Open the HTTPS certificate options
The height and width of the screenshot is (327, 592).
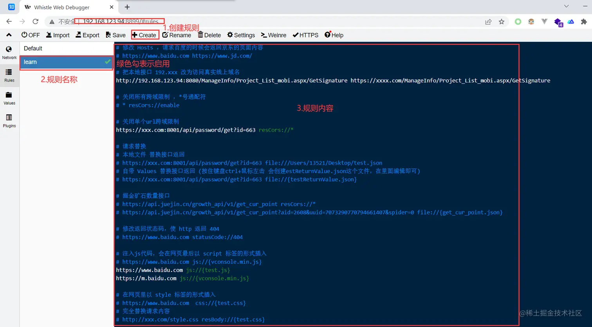point(305,35)
